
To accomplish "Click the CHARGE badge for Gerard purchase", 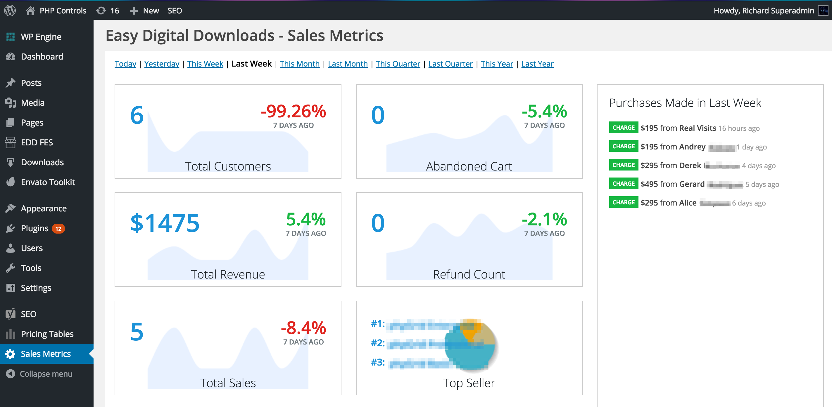I will (x=623, y=184).
